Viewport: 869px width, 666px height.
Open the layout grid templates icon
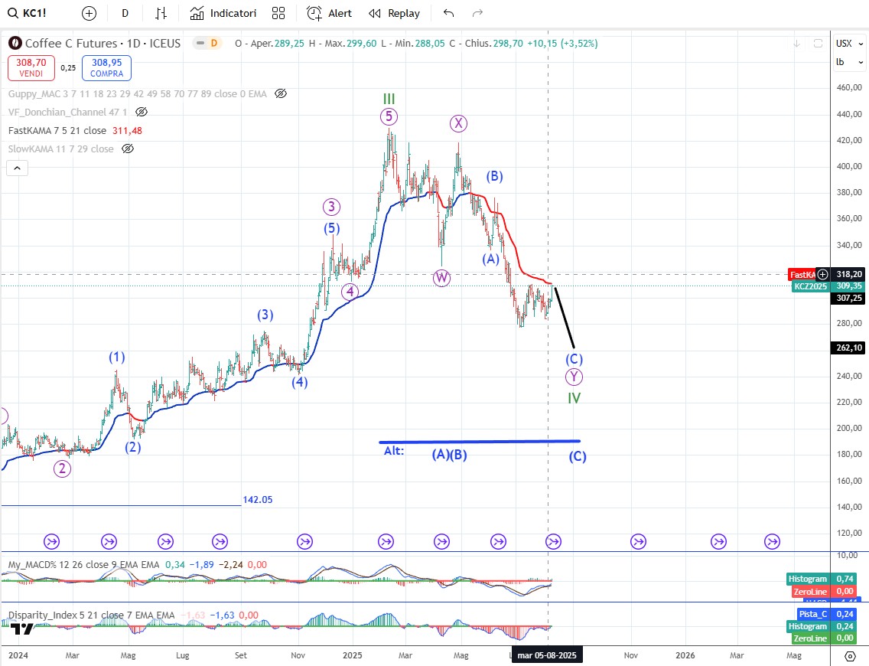pos(278,13)
